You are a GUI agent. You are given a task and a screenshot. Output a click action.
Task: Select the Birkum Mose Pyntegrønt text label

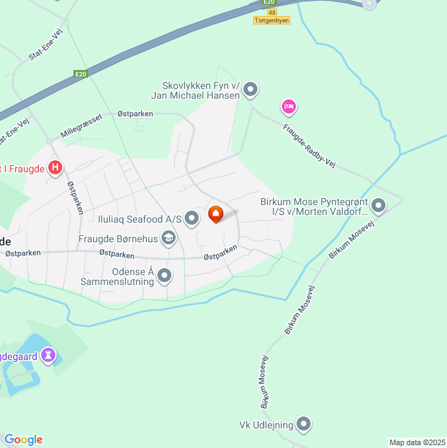(x=314, y=207)
